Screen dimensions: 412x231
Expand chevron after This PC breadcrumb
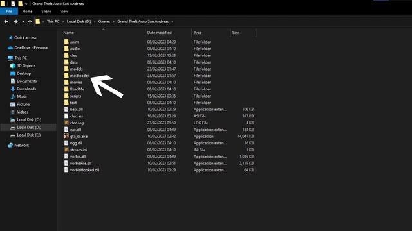pos(63,21)
